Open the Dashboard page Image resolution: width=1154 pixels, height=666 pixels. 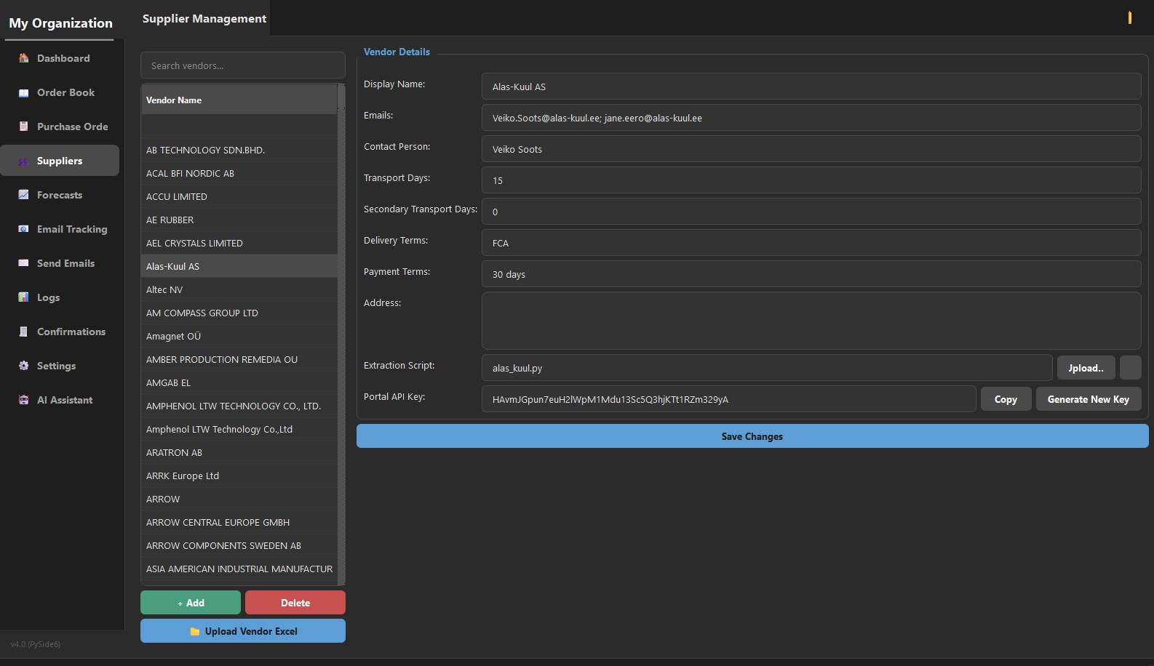click(x=60, y=58)
